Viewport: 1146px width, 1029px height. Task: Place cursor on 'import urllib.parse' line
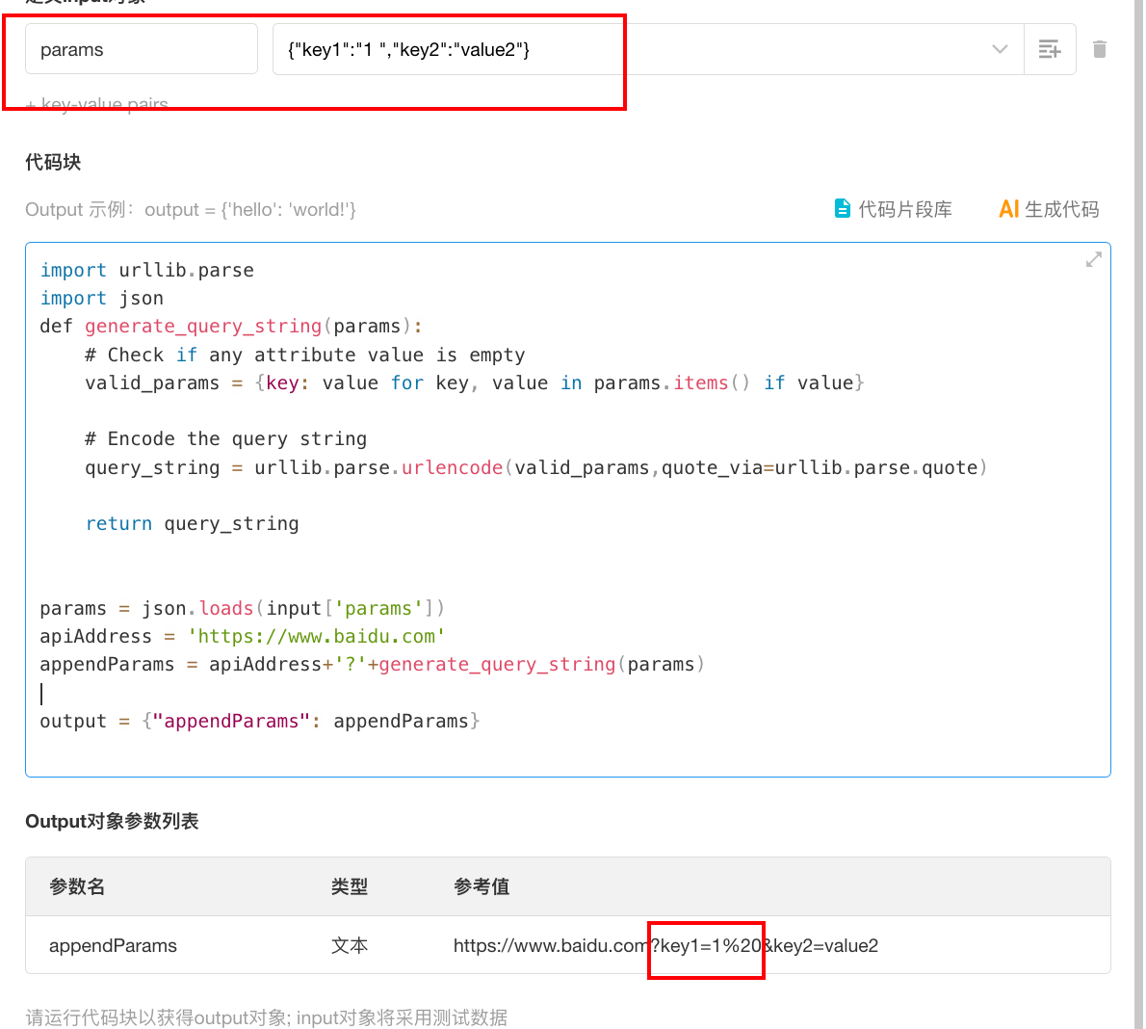pyautogui.click(x=147, y=271)
